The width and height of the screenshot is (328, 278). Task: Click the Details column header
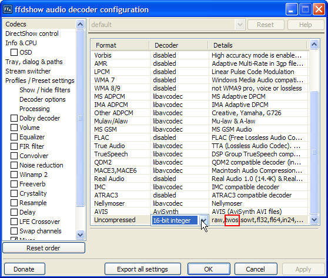258,45
